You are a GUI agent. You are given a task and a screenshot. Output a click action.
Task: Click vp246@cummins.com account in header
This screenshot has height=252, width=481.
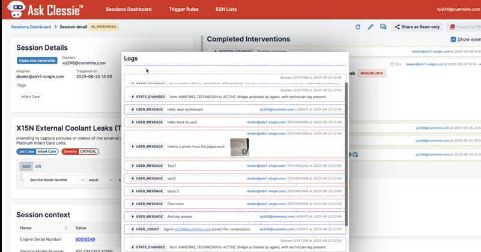click(x=458, y=9)
